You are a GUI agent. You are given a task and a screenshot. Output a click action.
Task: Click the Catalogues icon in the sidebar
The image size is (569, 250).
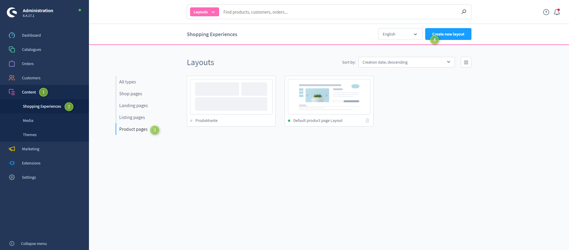click(x=12, y=49)
